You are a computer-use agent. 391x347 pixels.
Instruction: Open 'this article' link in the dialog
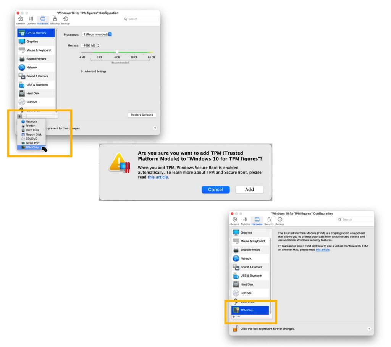pyautogui.click(x=158, y=177)
